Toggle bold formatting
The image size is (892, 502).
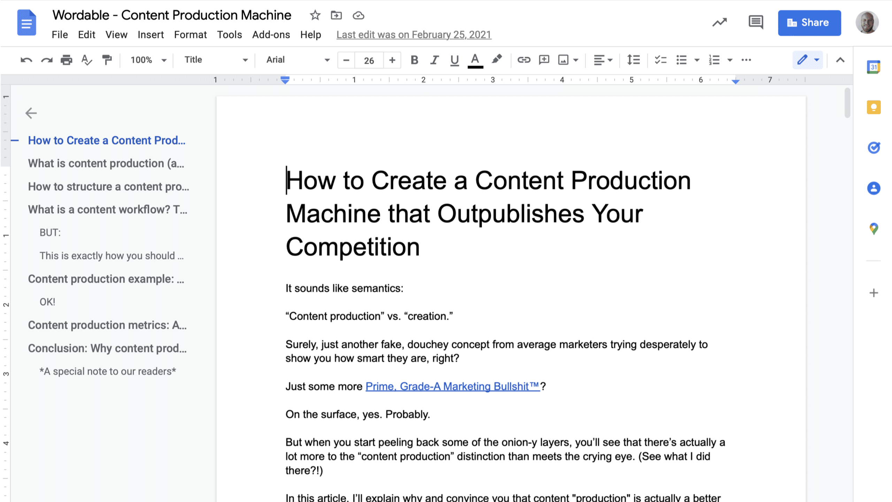pyautogui.click(x=414, y=60)
